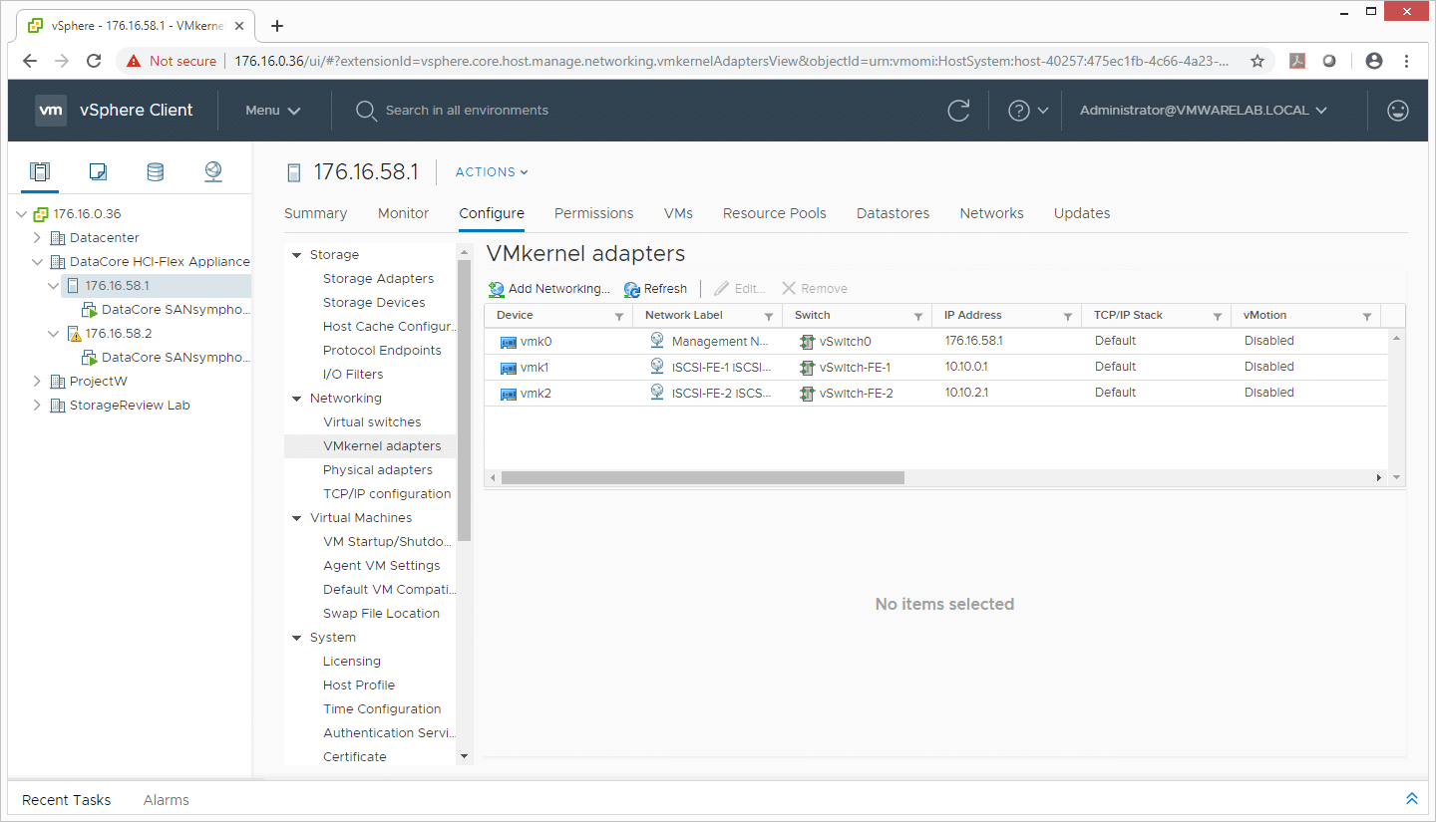Open Administrator@VMWARELAB.LOCAL user menu
The height and width of the screenshot is (822, 1436).
1204,111
